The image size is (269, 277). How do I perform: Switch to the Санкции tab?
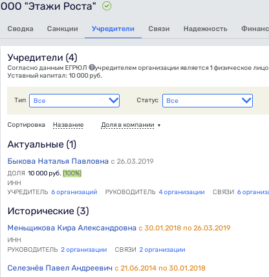point(63,28)
